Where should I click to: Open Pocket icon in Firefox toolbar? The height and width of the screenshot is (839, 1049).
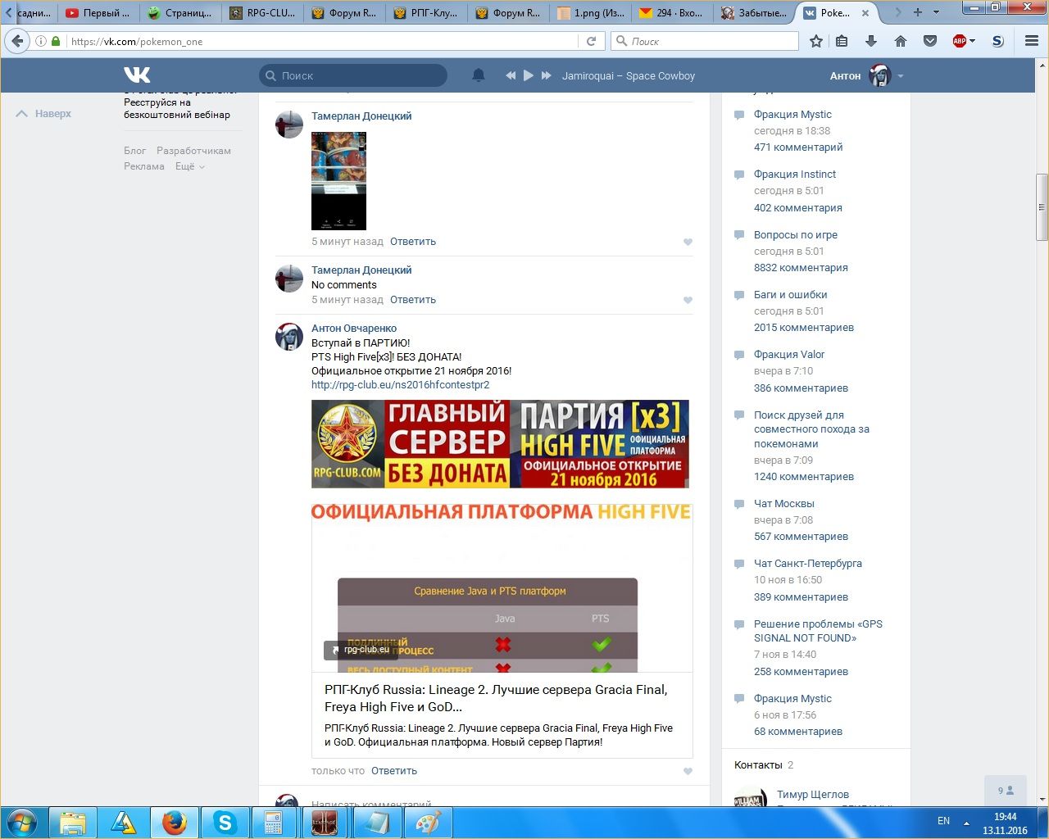(930, 41)
